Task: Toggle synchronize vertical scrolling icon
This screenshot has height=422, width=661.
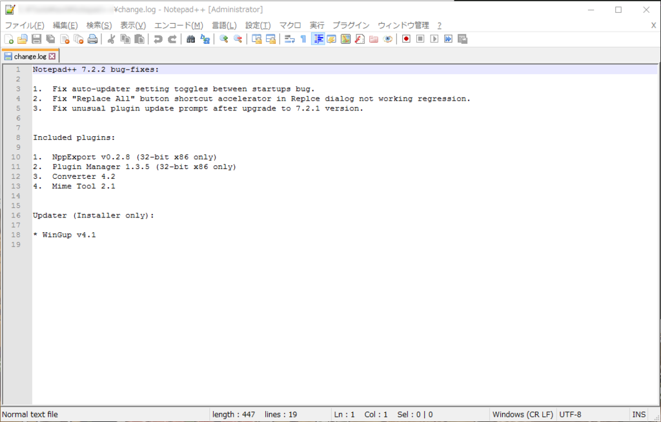Action: 257,39
